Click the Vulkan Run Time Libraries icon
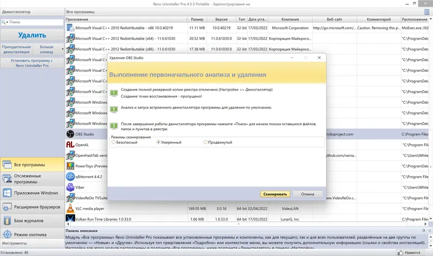Viewport: 433px width, 256px height. (70, 218)
